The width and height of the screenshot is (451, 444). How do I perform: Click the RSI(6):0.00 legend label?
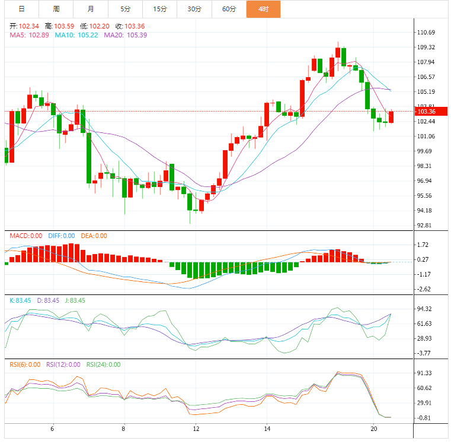pyautogui.click(x=25, y=364)
